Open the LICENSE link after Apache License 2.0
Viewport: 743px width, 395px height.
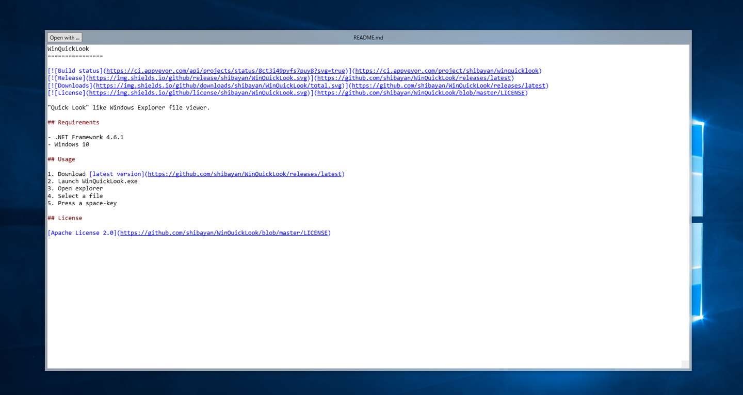pyautogui.click(x=224, y=233)
